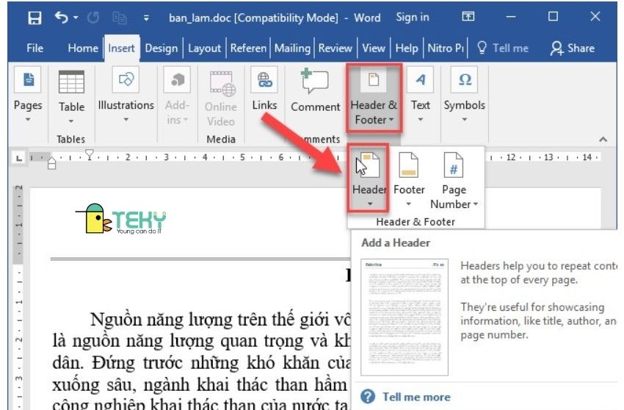Click the Share button
The image size is (624, 410).
tap(573, 48)
